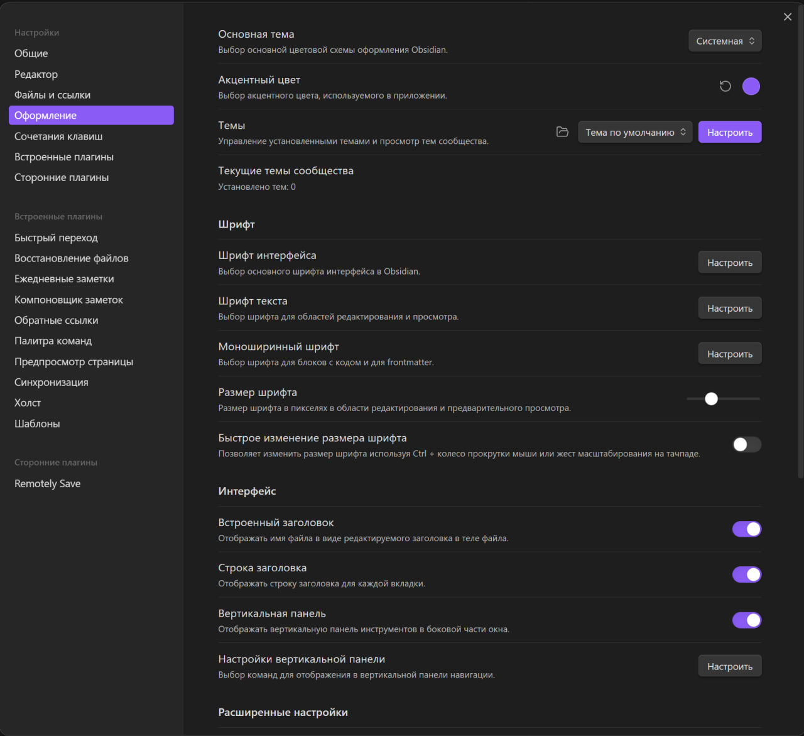The width and height of the screenshot is (804, 736).
Task: Select Remotely Save plugin settings
Action: point(48,483)
